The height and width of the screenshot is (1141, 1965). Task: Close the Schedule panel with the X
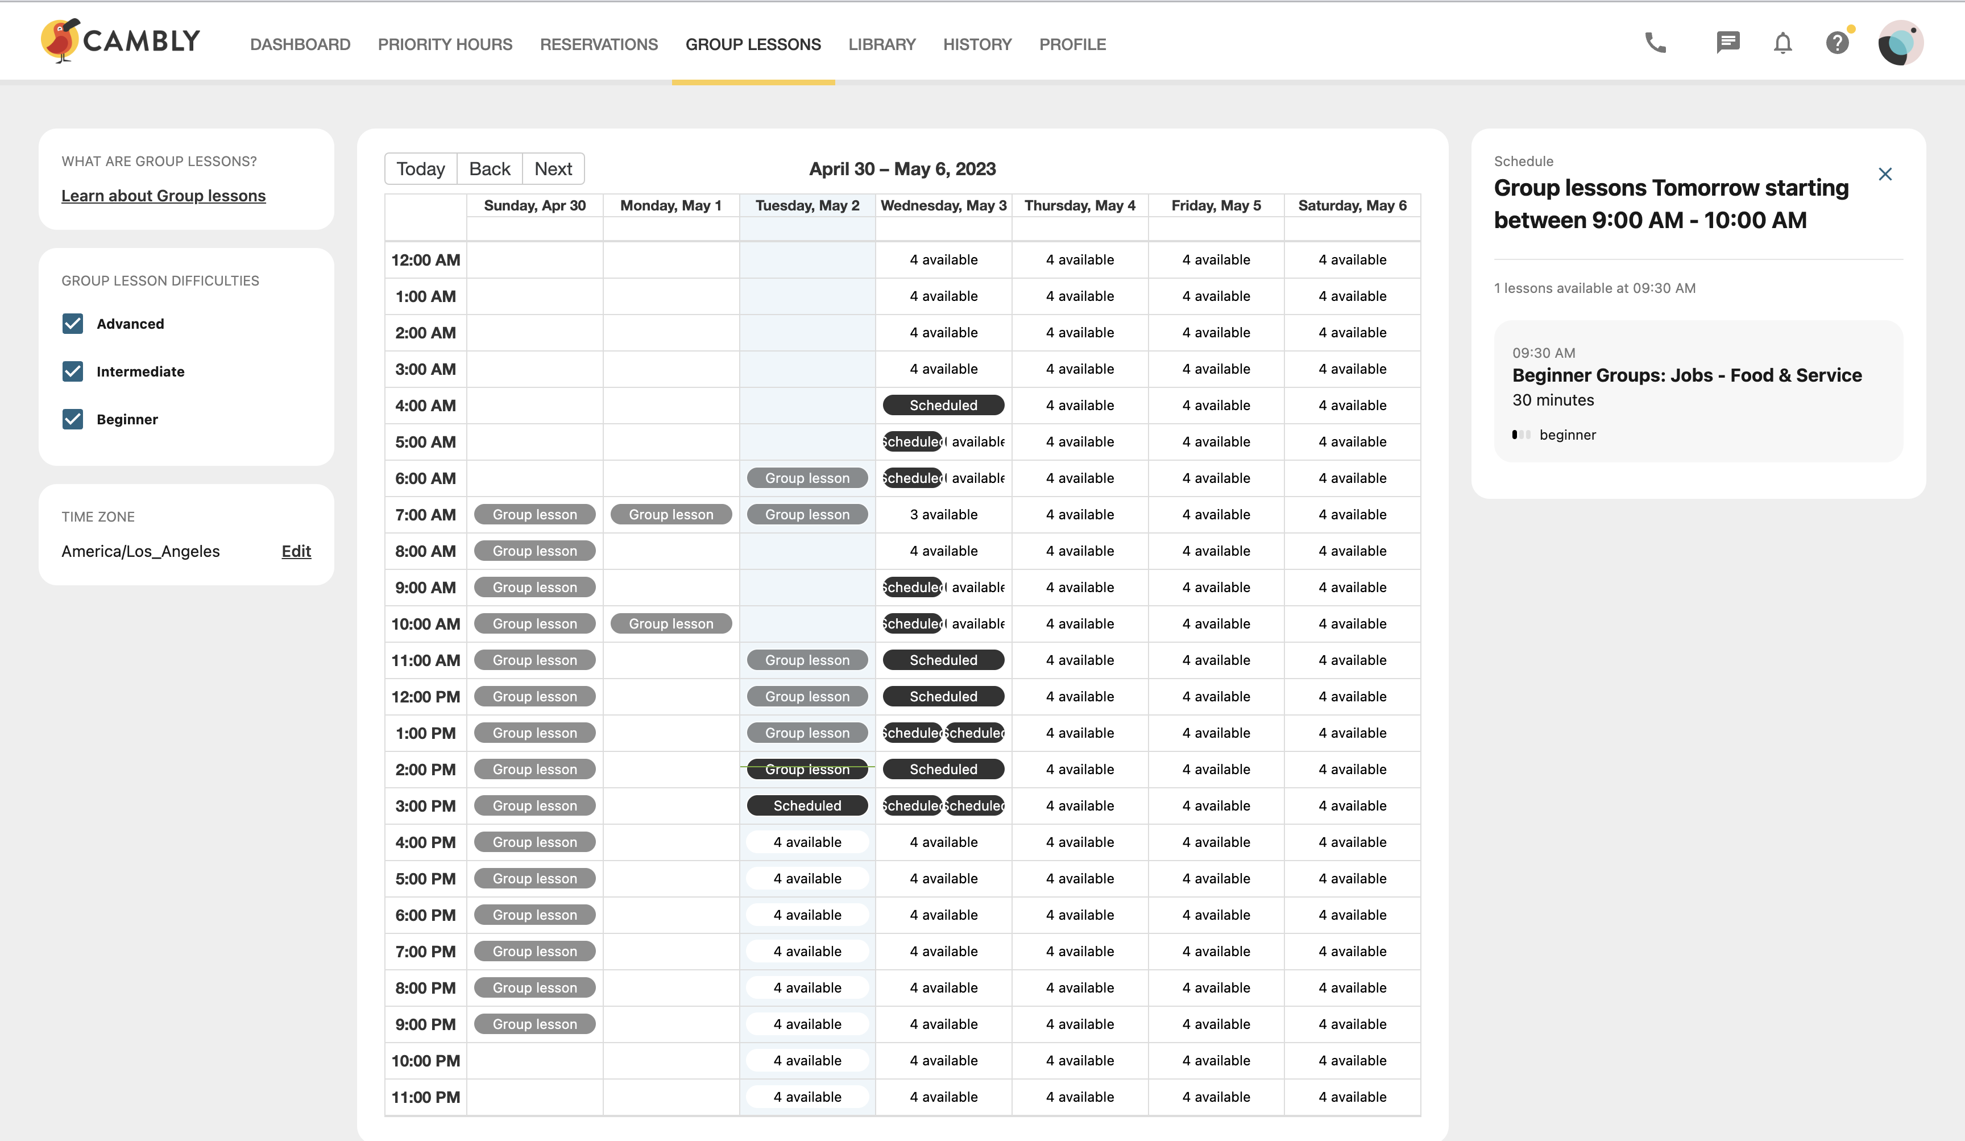pos(1885,174)
